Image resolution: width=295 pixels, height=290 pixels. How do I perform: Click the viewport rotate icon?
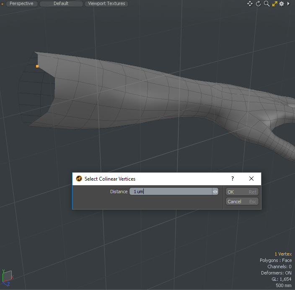(x=258, y=4)
